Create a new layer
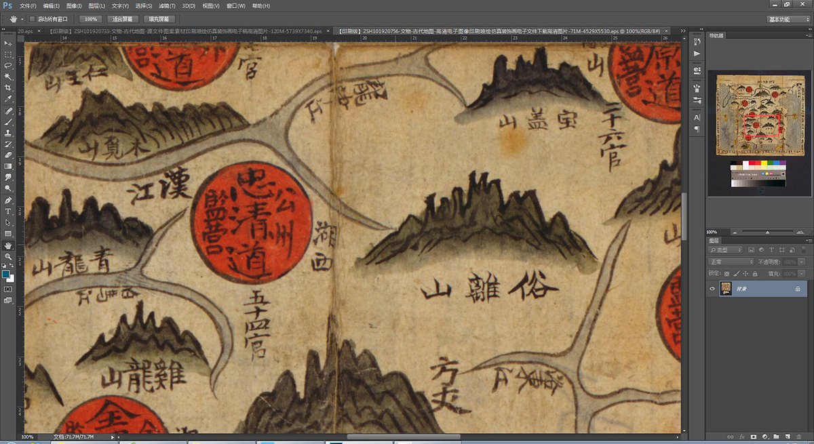 [x=787, y=436]
